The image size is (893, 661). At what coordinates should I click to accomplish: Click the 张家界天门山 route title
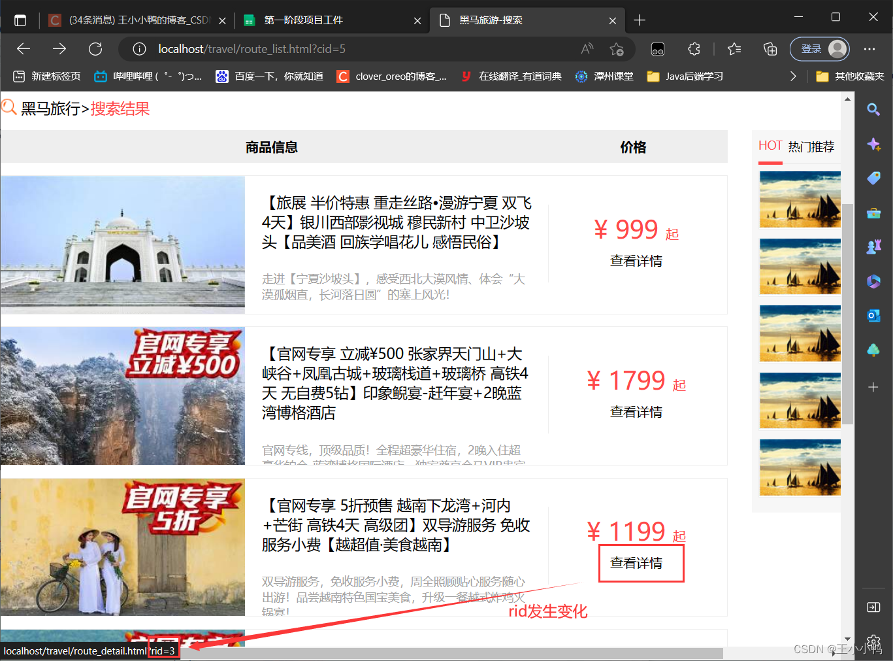395,383
